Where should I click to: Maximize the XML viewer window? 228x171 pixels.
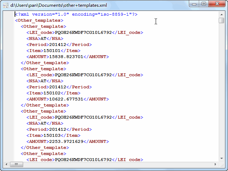point(204,4)
